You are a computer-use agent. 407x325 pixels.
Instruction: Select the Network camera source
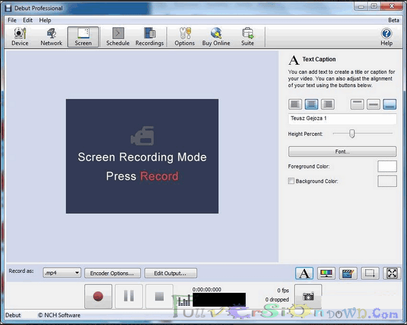pos(52,37)
